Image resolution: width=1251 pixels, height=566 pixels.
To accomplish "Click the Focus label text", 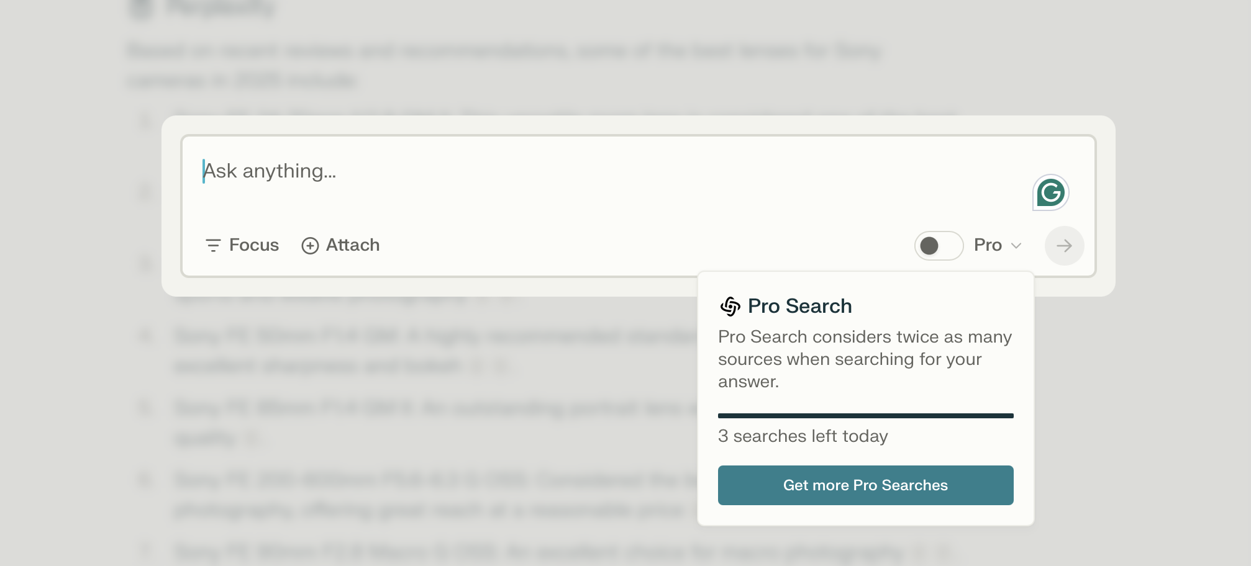I will (x=254, y=245).
